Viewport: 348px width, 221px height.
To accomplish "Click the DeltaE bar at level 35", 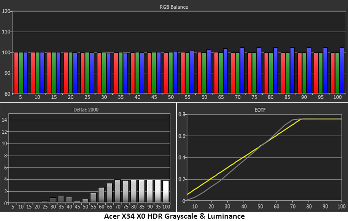I will [61, 200].
